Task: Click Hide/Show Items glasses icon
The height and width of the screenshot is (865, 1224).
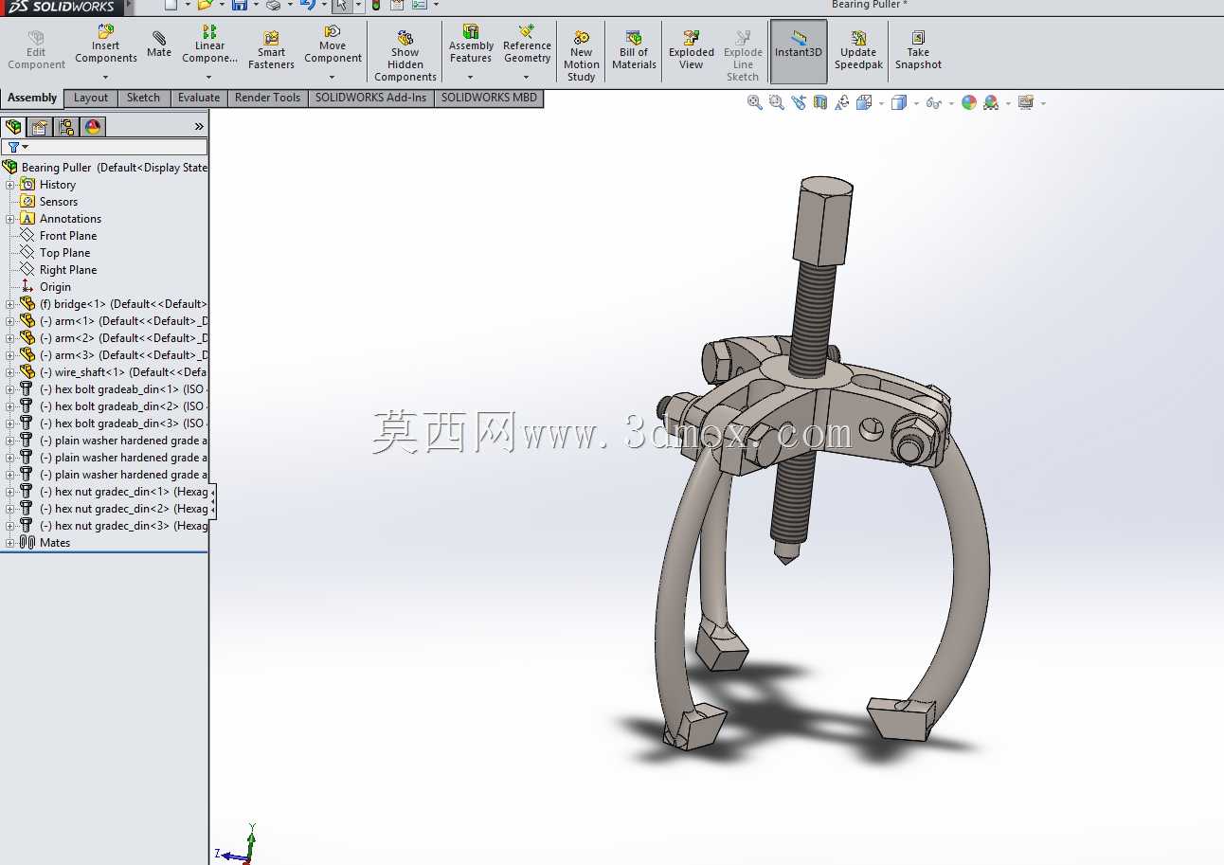Action: click(933, 102)
